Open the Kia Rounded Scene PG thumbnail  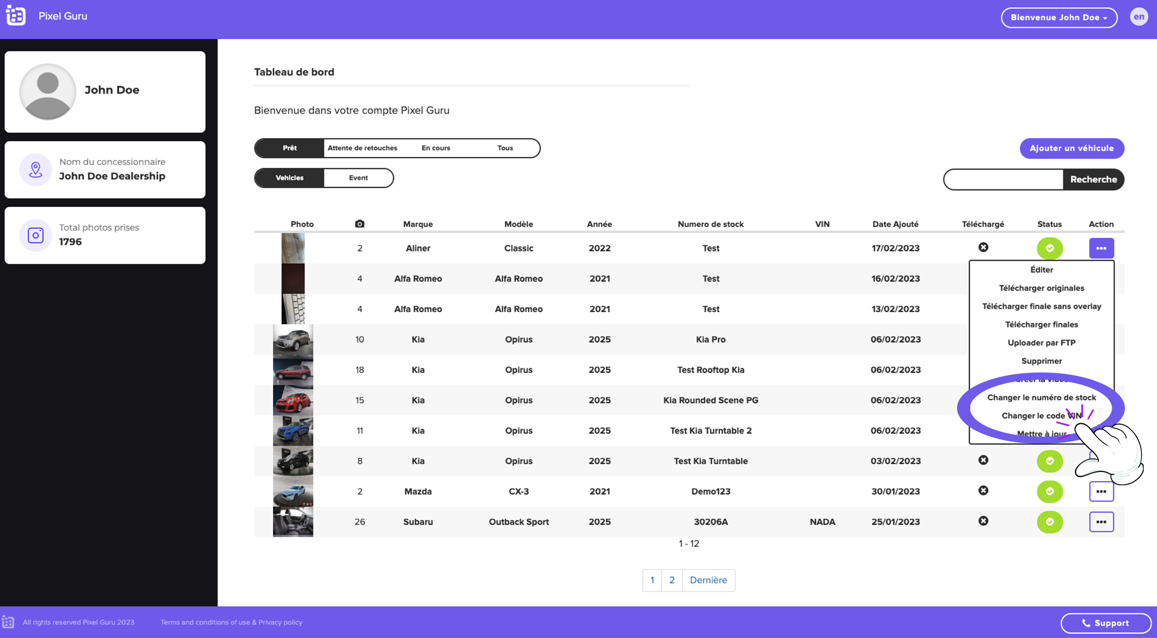293,400
